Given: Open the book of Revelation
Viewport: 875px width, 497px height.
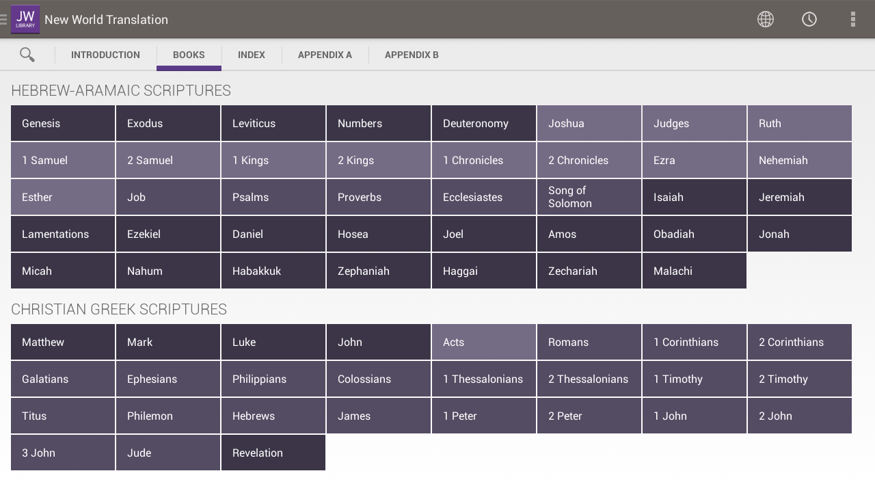Looking at the screenshot, I should (273, 453).
